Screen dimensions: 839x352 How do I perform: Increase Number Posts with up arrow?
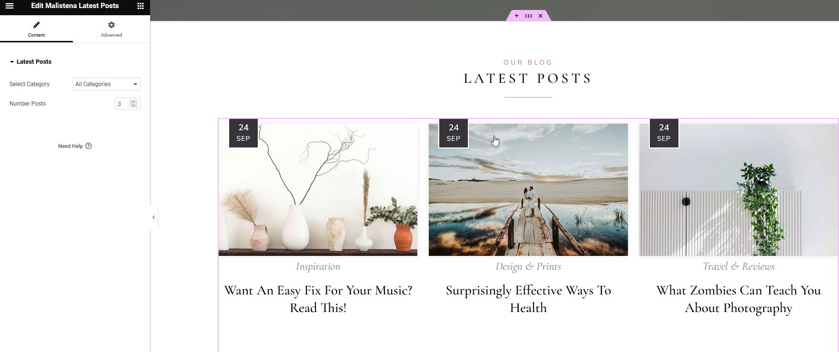click(x=133, y=101)
